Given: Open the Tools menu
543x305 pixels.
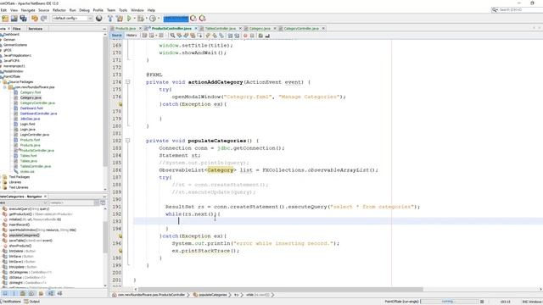Looking at the screenshot, I should click(x=123, y=10).
